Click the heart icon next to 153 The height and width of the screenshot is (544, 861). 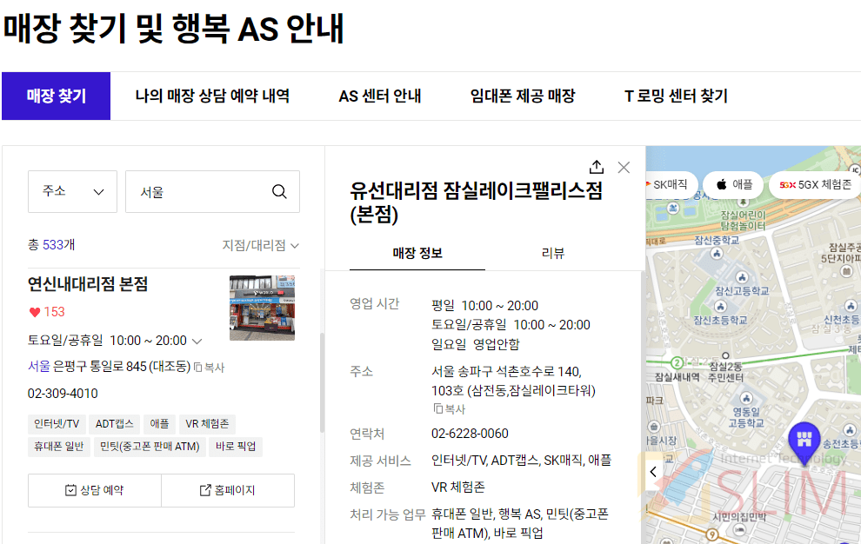[x=35, y=312]
